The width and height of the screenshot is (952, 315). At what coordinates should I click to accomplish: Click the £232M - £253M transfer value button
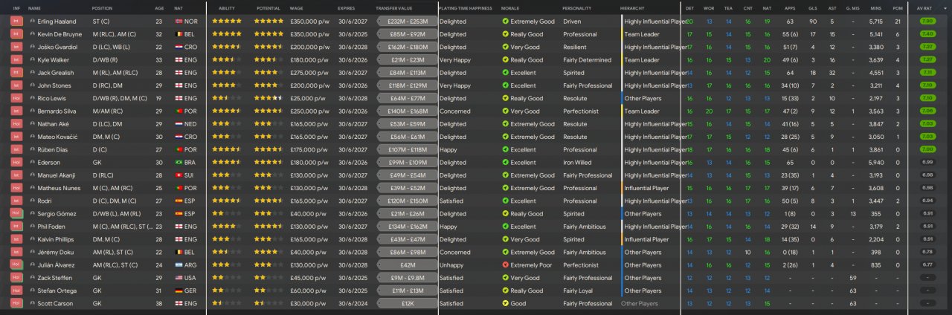pyautogui.click(x=408, y=22)
